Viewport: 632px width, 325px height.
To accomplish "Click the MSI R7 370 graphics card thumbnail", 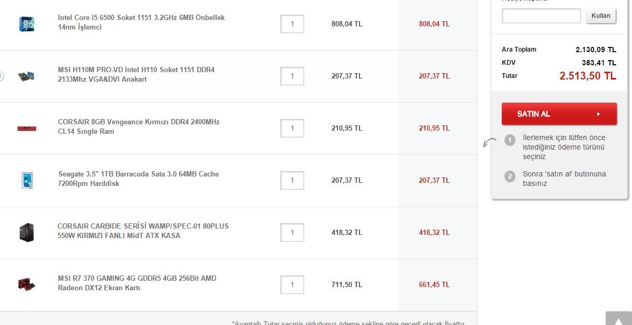I will click(x=26, y=284).
